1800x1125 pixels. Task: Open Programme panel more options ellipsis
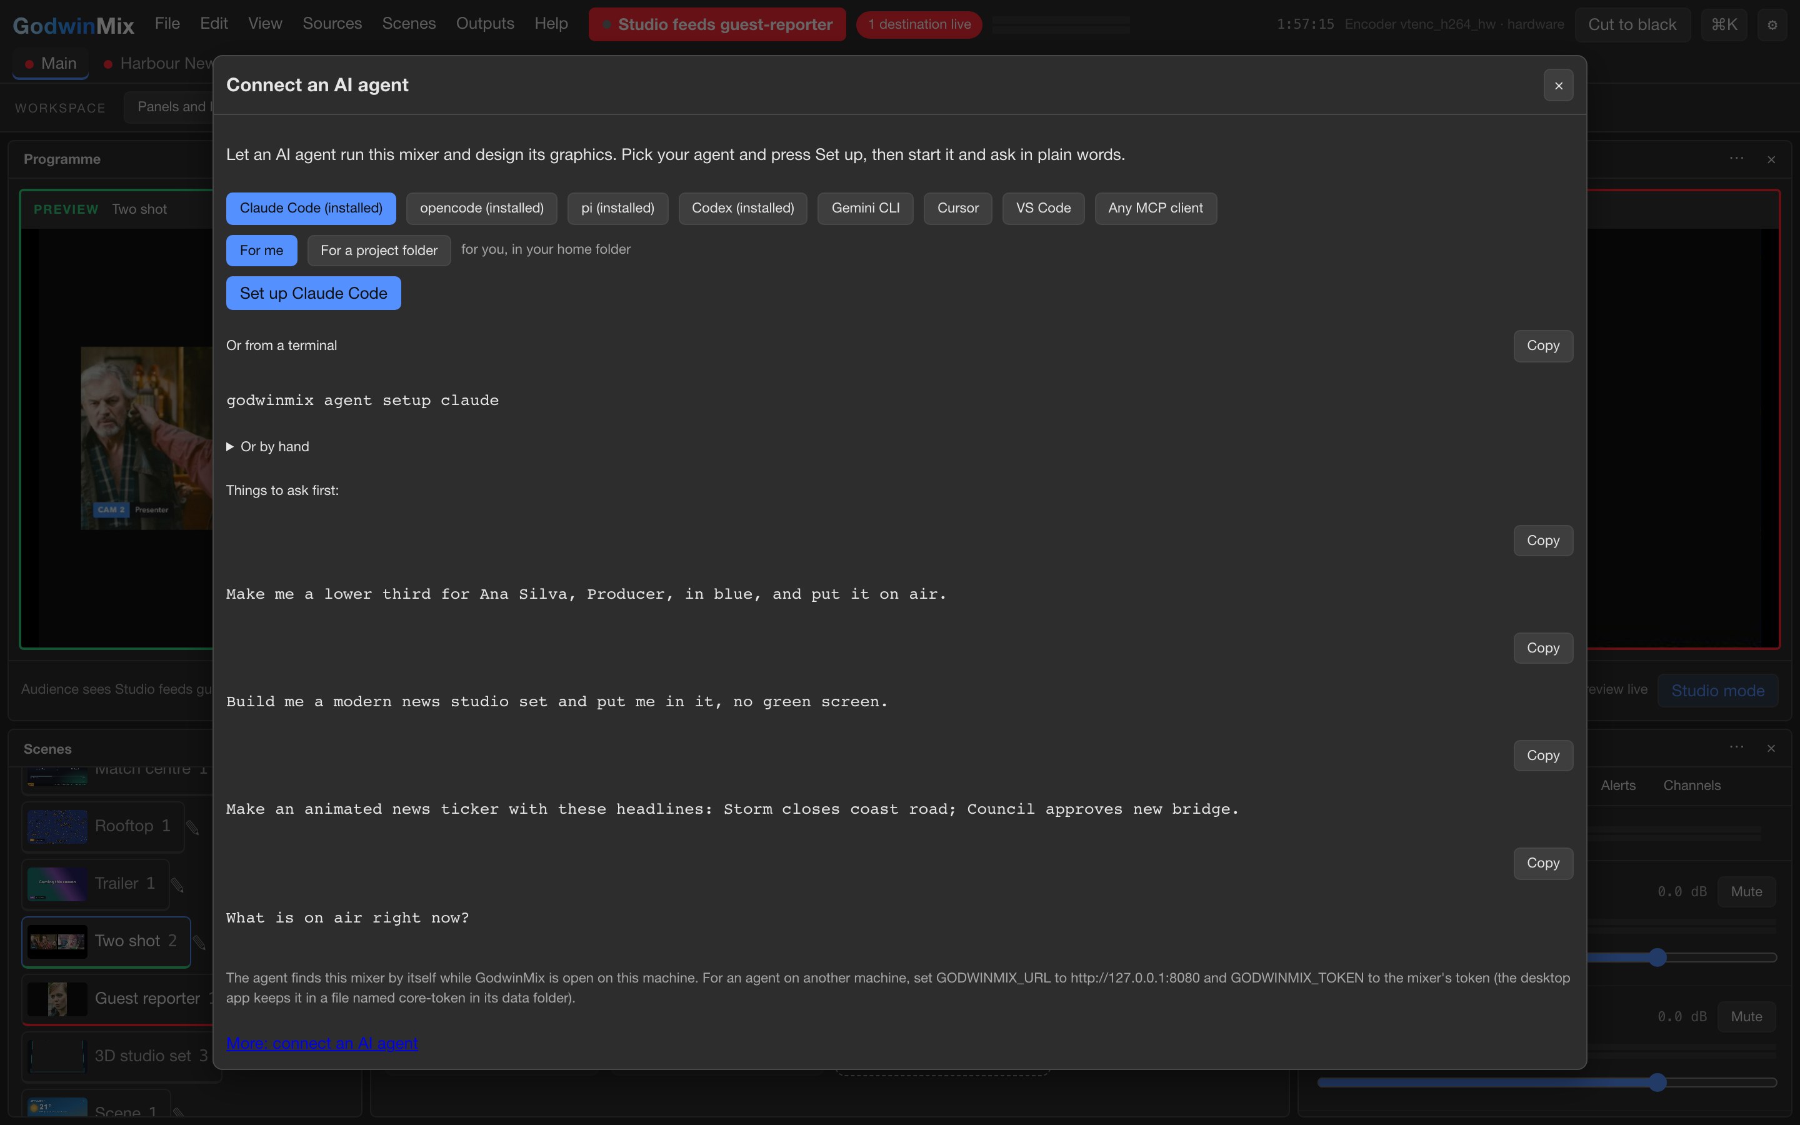(x=1736, y=159)
